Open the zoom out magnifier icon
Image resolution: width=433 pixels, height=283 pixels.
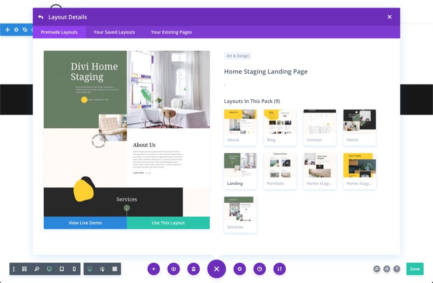pyautogui.click(x=36, y=269)
